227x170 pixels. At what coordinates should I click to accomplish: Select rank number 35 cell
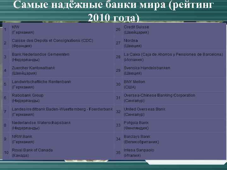coord(118,153)
